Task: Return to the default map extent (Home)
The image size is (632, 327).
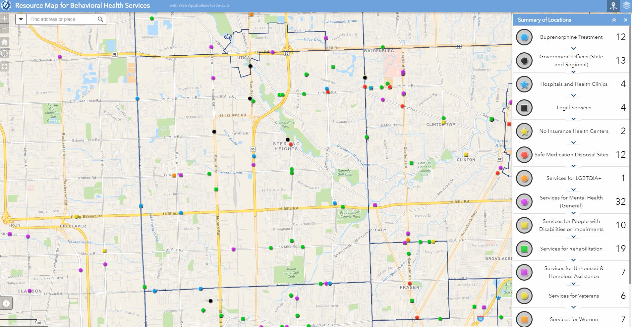Action: [4, 42]
